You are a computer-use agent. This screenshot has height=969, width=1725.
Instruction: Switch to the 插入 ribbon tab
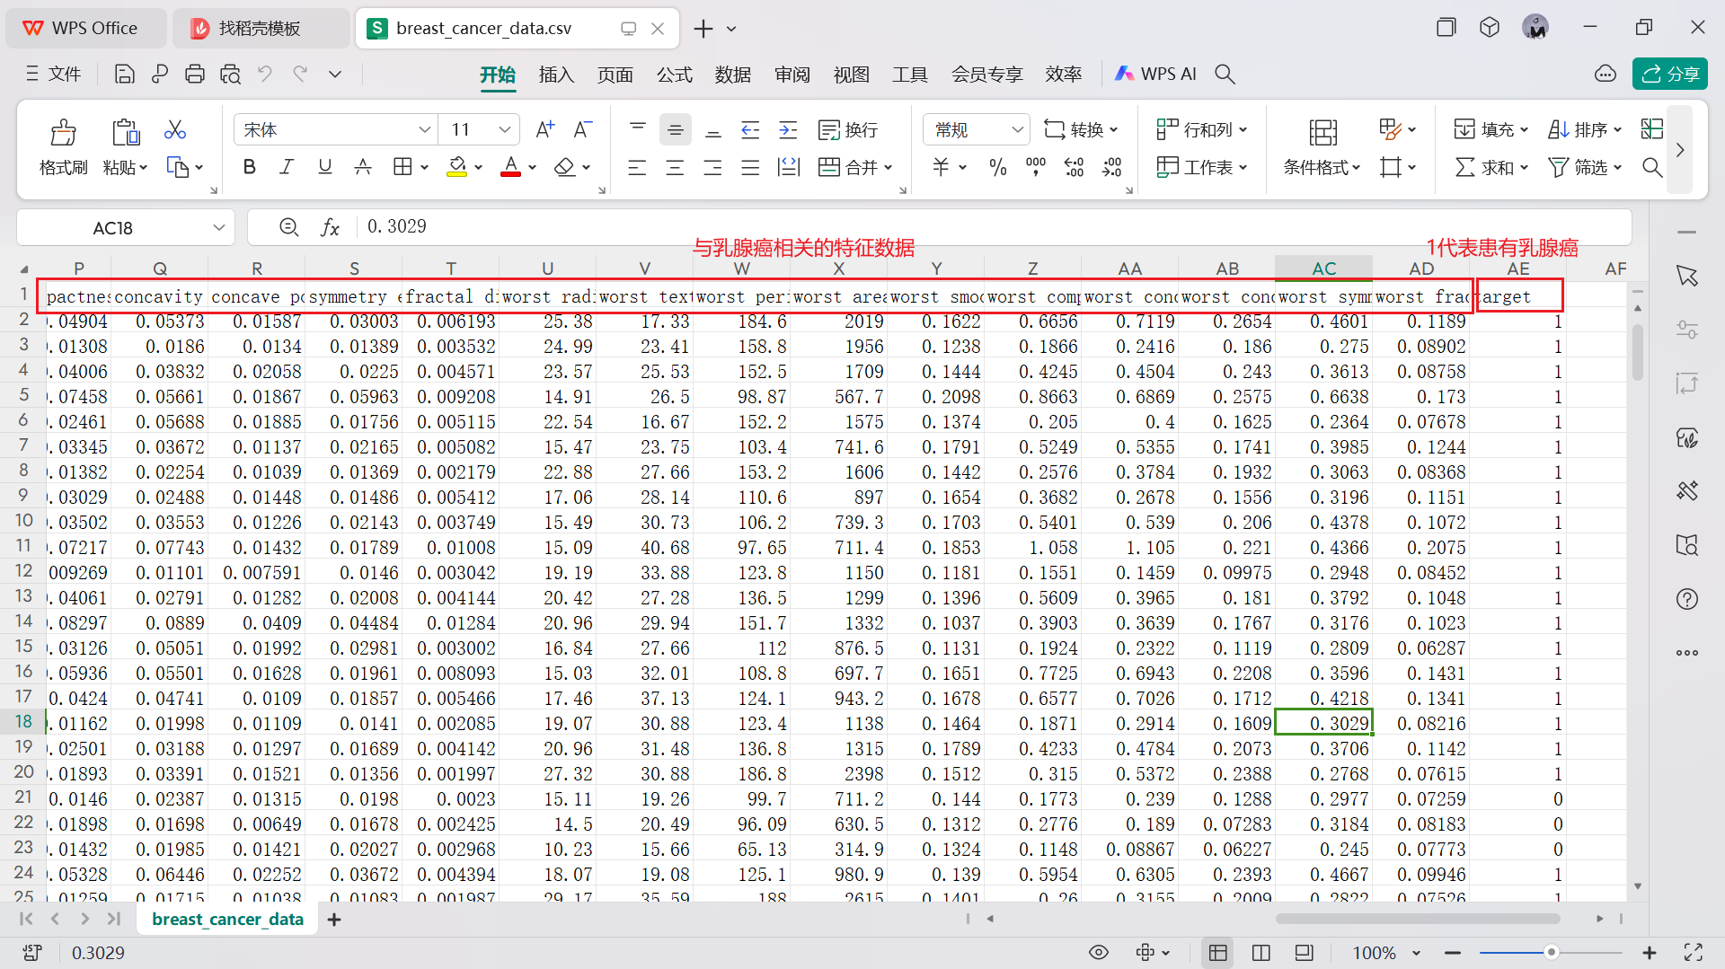click(x=556, y=75)
